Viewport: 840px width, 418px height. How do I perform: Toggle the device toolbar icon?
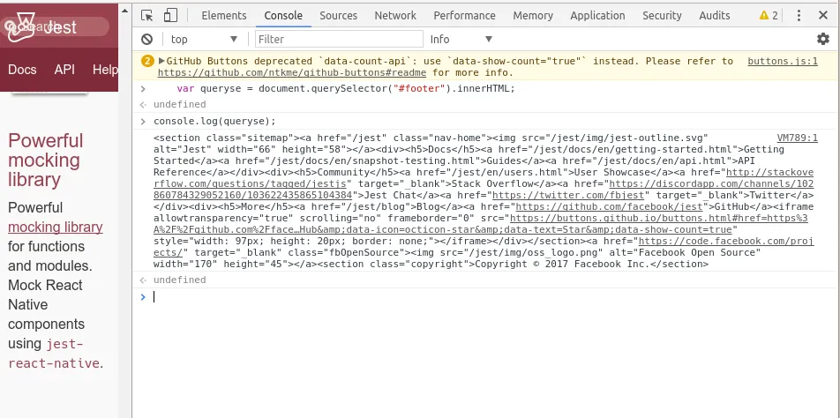(x=170, y=16)
